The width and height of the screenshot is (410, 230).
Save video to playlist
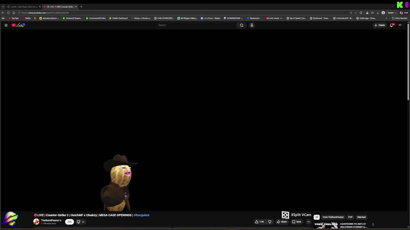click(297, 222)
